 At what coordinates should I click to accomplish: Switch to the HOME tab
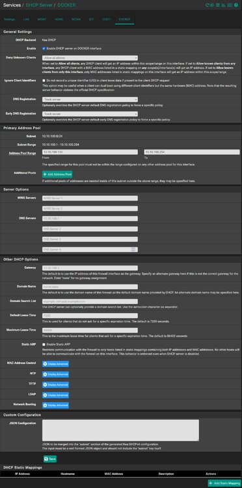point(59,20)
